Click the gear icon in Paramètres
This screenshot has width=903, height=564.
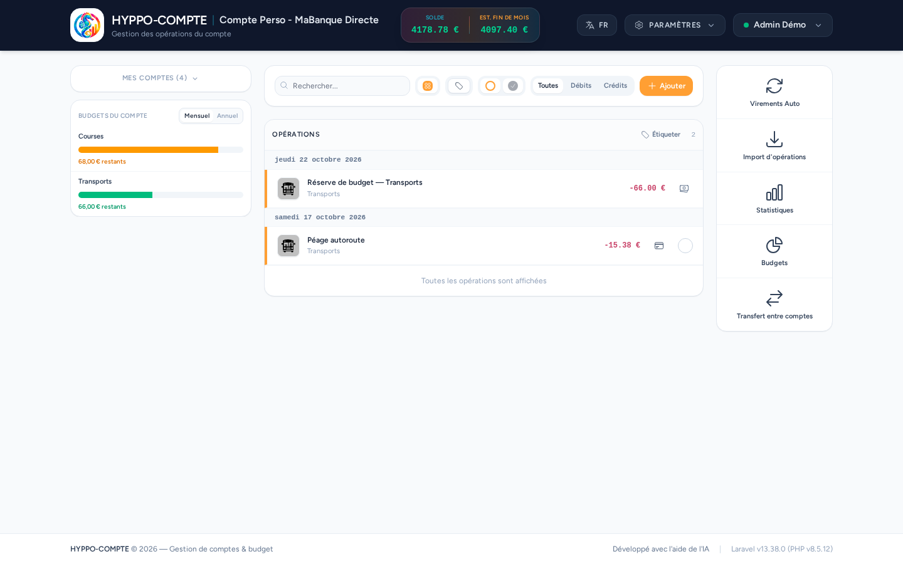pyautogui.click(x=639, y=25)
